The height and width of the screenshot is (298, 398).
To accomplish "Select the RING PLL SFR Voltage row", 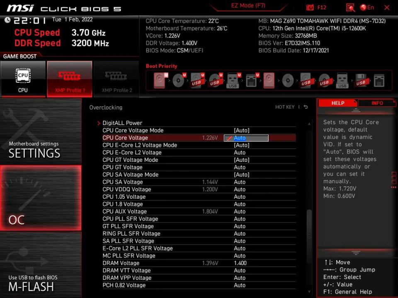I will pos(199,233).
